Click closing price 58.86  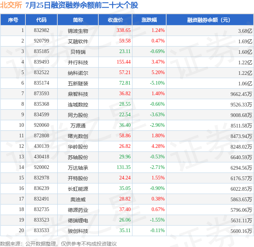tap(125, 136)
